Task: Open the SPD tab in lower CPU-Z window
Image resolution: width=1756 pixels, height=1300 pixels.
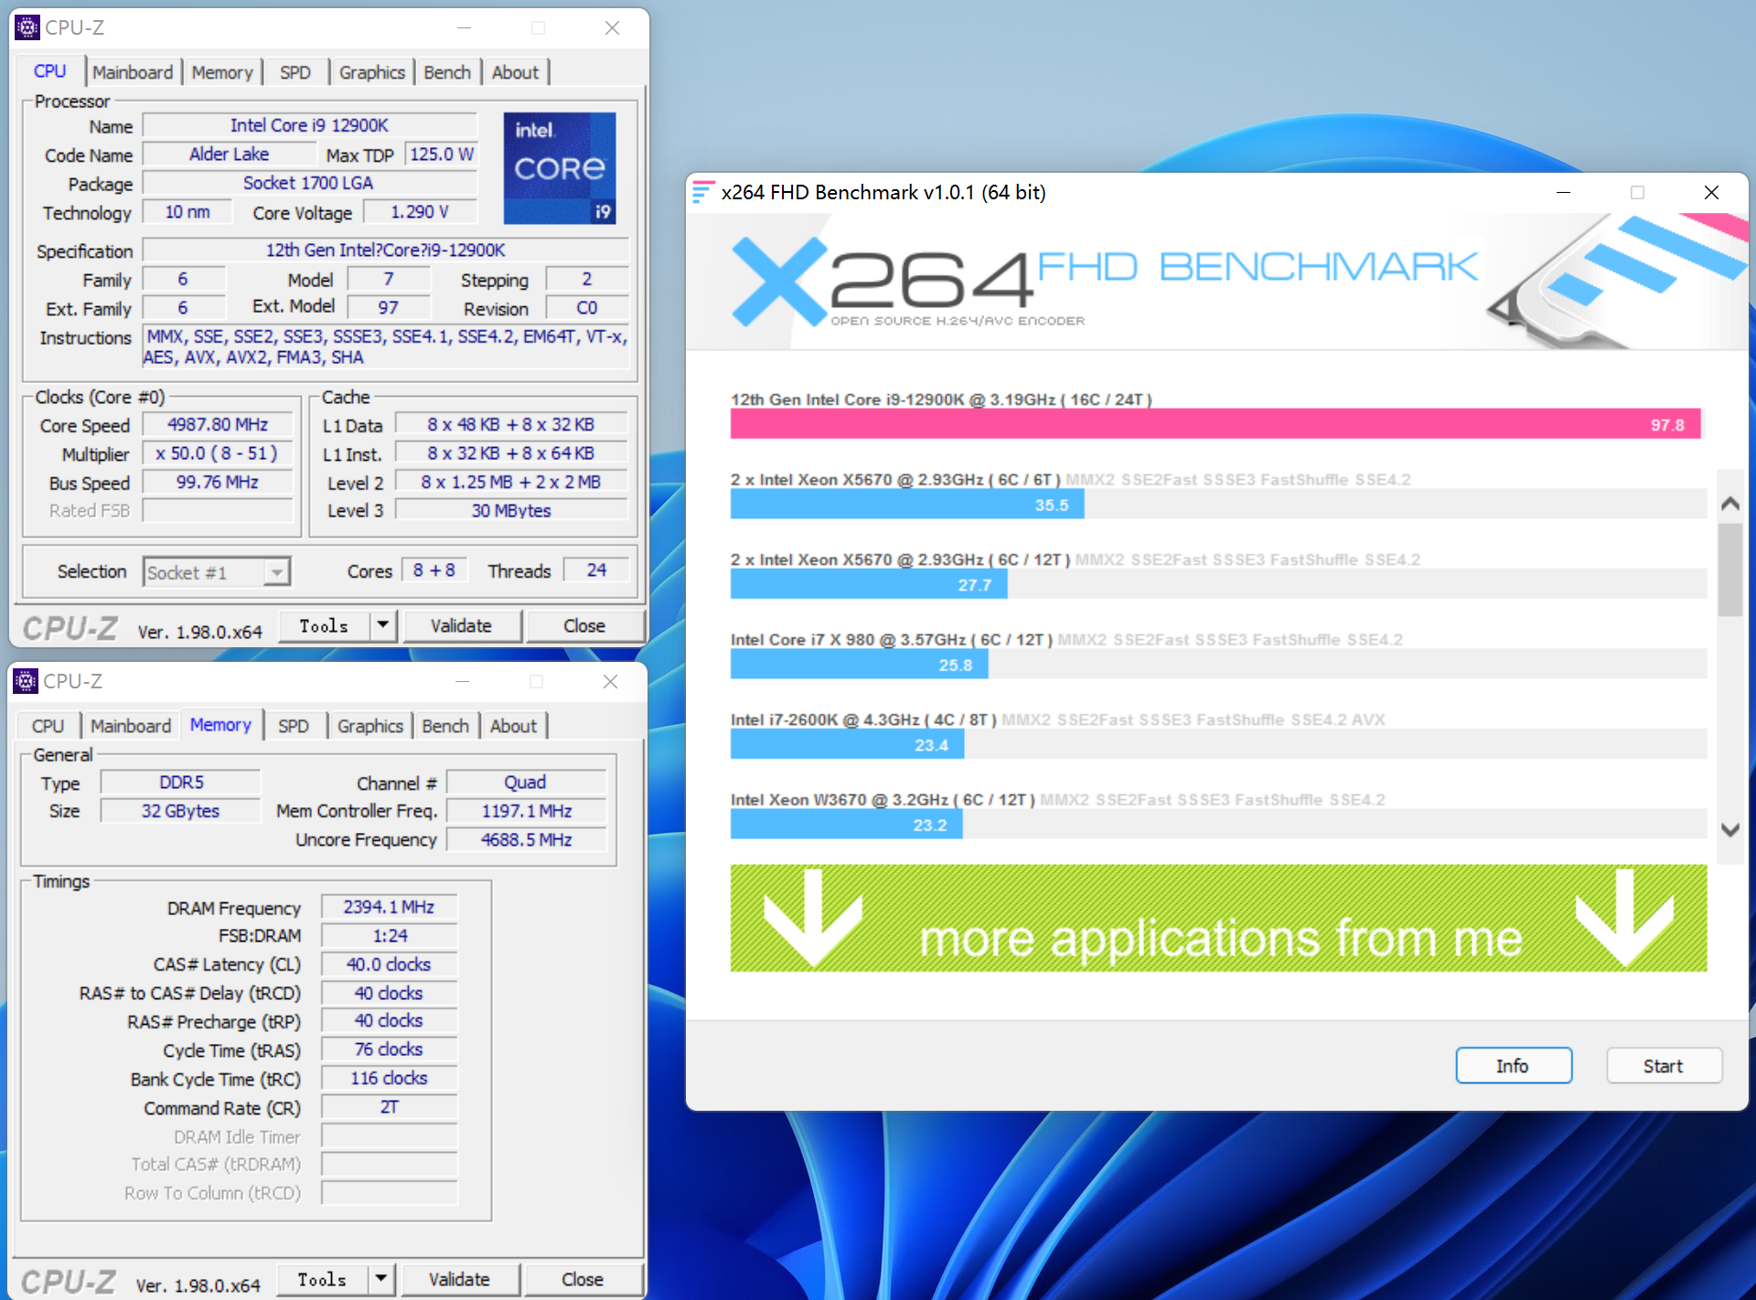Action: (294, 726)
